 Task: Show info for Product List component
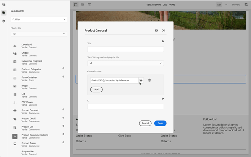(63, 126)
